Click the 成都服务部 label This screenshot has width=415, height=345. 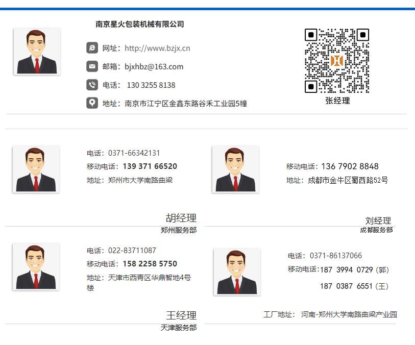(x=376, y=230)
